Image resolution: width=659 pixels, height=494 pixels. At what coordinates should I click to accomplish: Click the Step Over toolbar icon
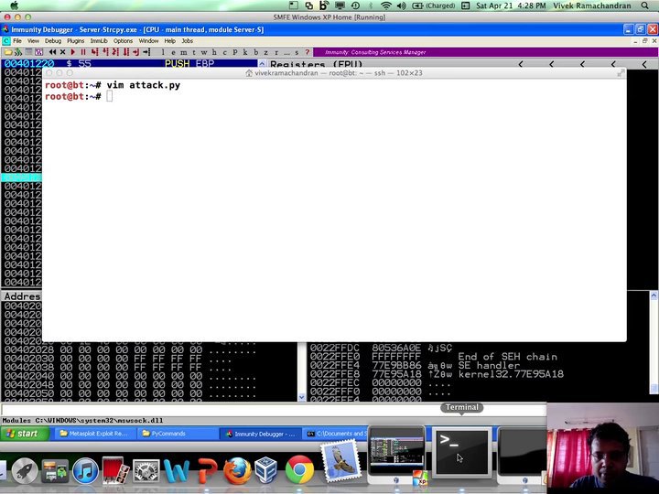tap(105, 52)
